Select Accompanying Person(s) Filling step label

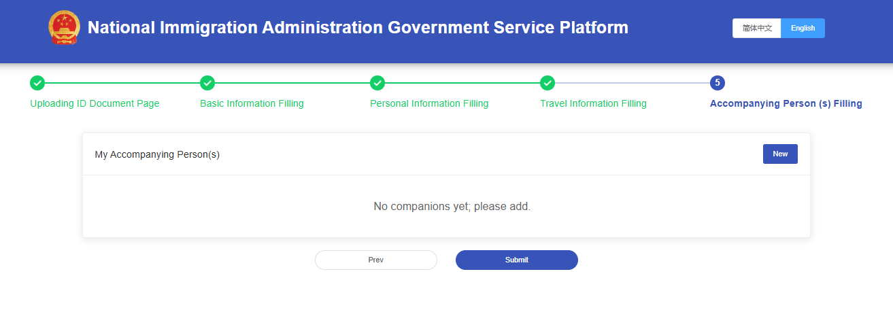pyautogui.click(x=786, y=104)
